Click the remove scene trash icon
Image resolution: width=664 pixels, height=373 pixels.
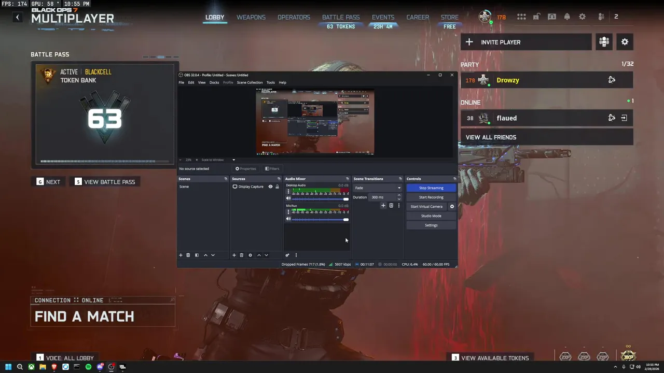coord(188,255)
